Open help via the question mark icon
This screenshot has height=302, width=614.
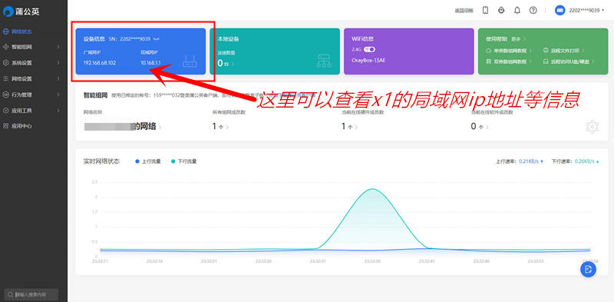[533, 11]
